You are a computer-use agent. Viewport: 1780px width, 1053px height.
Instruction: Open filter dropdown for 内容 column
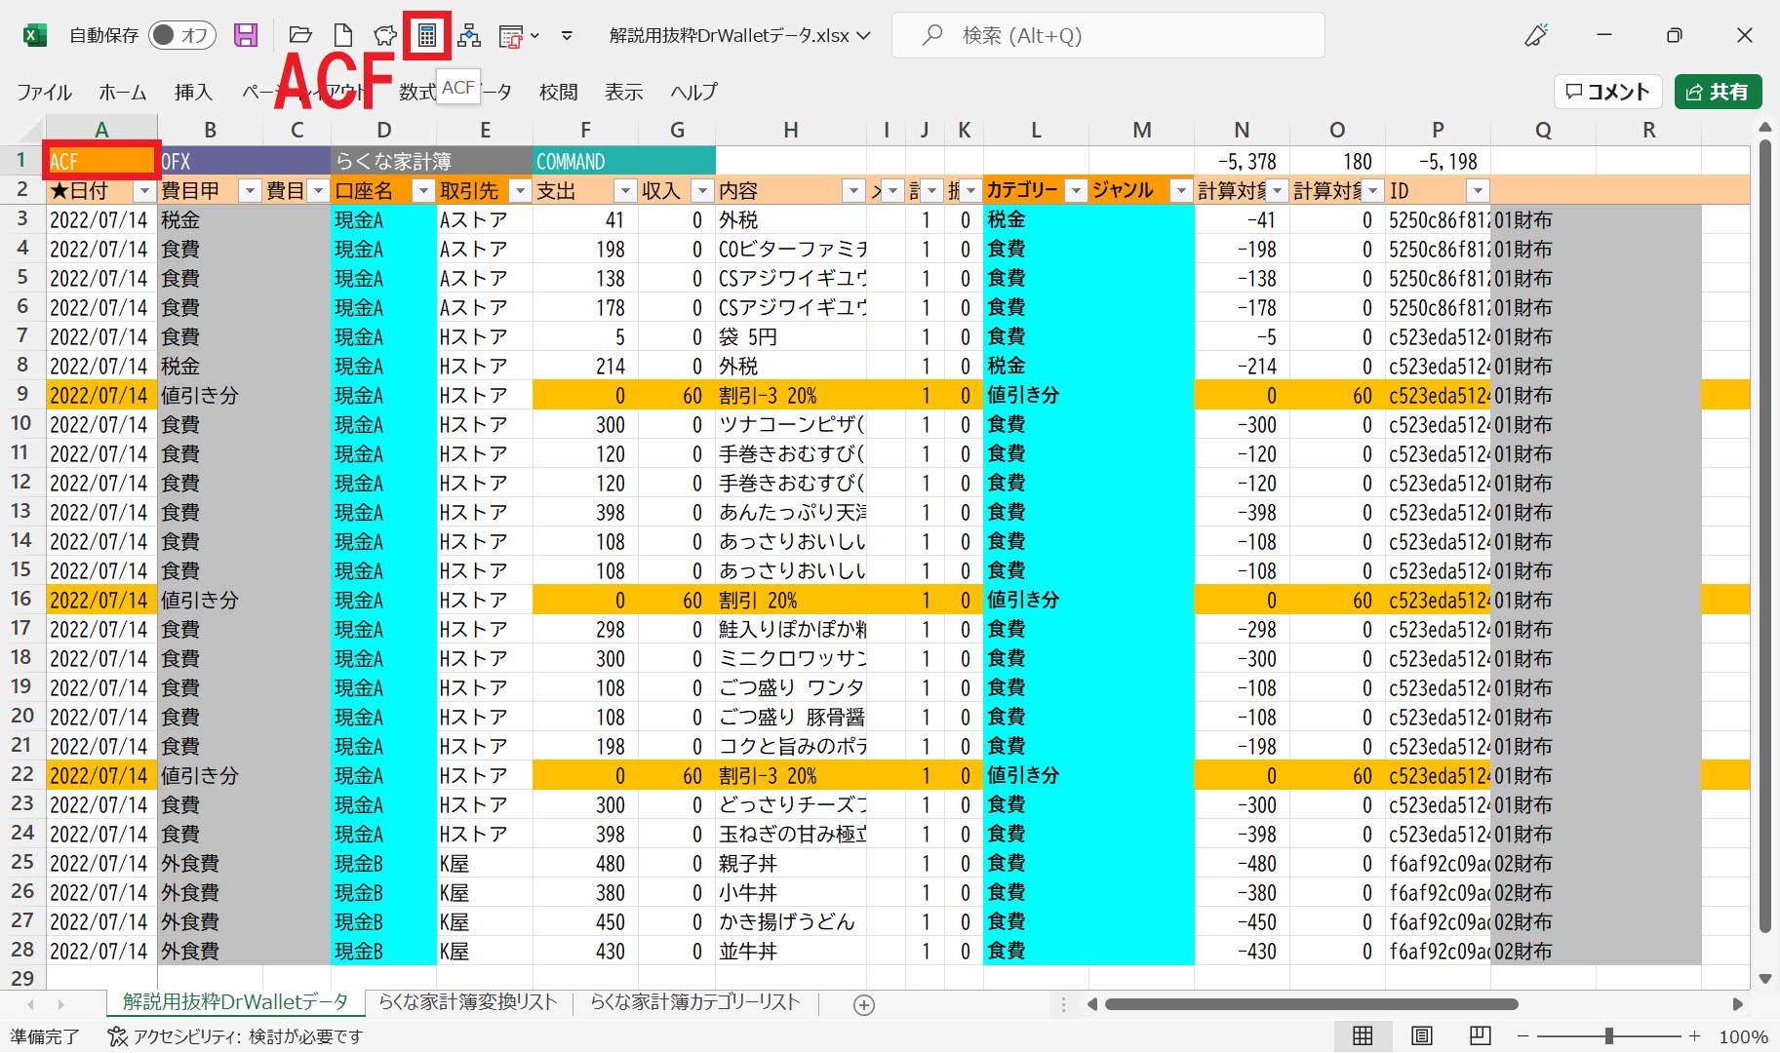pyautogui.click(x=853, y=191)
